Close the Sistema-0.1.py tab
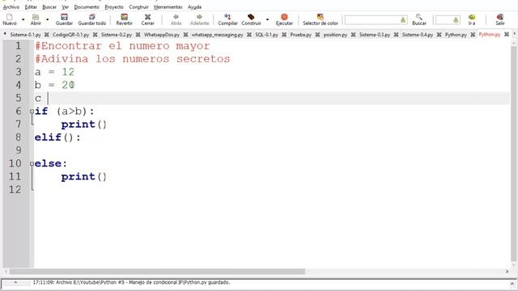Screen dimensions: 518x291 47,35
